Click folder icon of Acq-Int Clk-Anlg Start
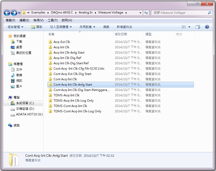 [50, 52]
